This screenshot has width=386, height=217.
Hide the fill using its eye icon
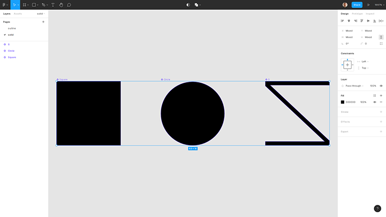(374, 102)
